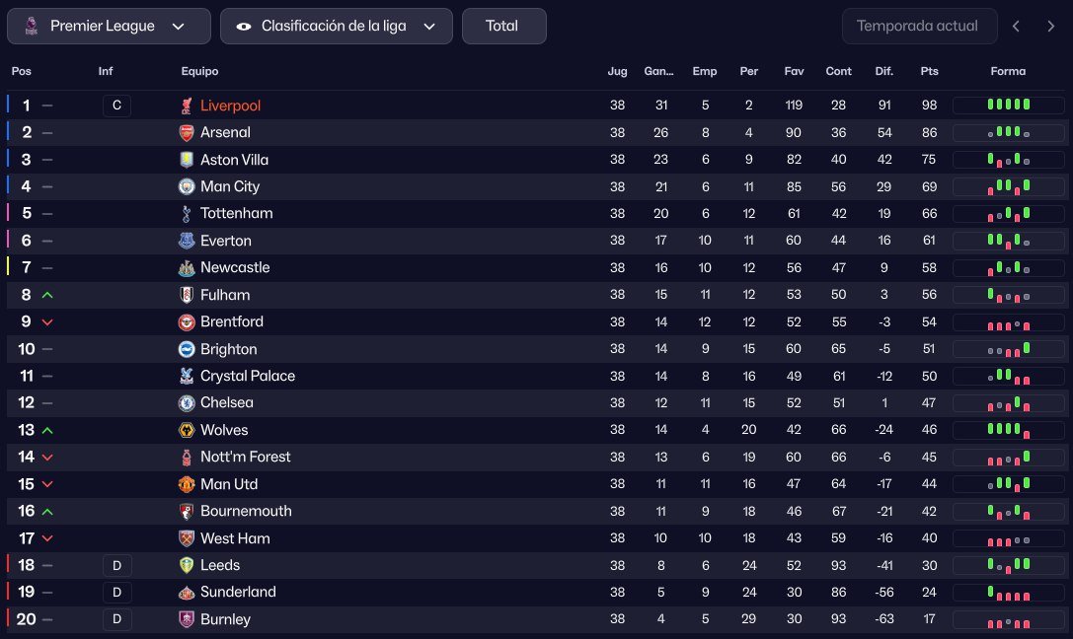1073x639 pixels.
Task: Click the Arsenal club crest icon
Action: click(x=187, y=132)
